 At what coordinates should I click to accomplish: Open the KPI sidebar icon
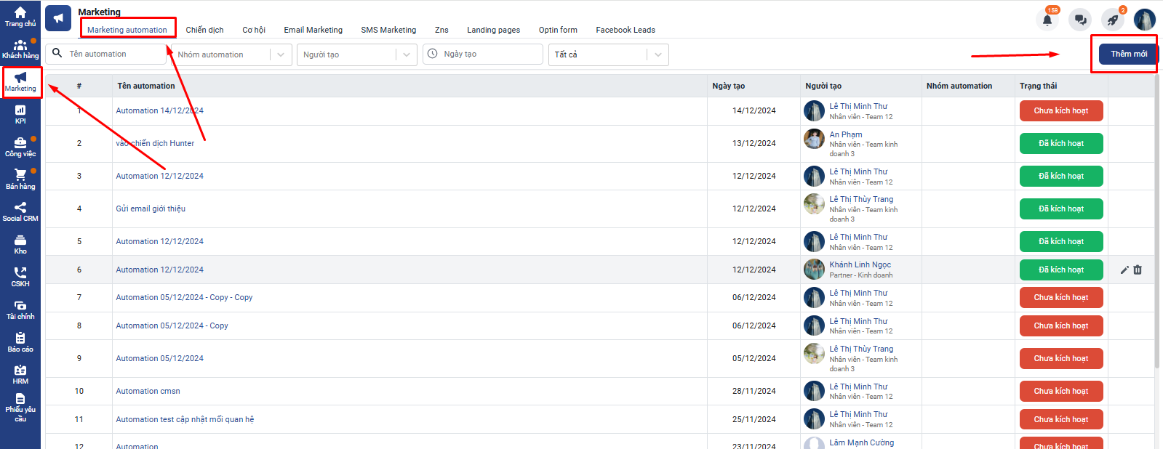20,114
